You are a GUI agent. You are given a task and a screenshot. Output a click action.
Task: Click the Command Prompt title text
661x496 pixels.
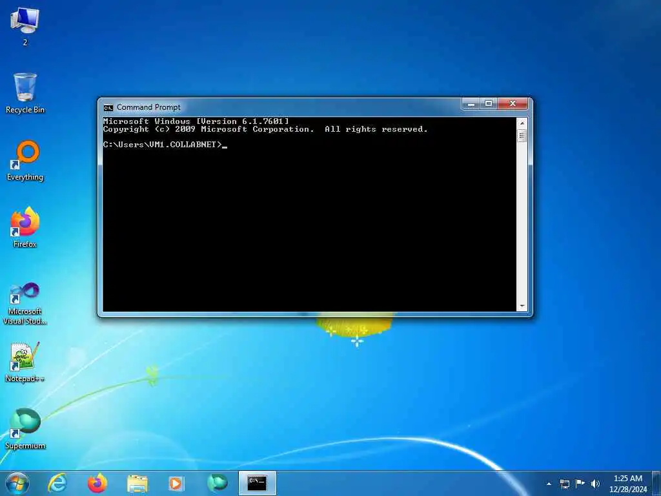pos(148,108)
